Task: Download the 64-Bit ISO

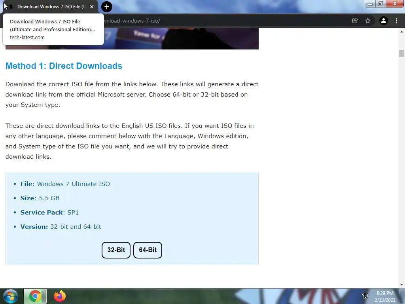Action: pos(148,250)
